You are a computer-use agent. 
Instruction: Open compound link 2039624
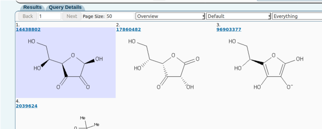click(x=27, y=106)
